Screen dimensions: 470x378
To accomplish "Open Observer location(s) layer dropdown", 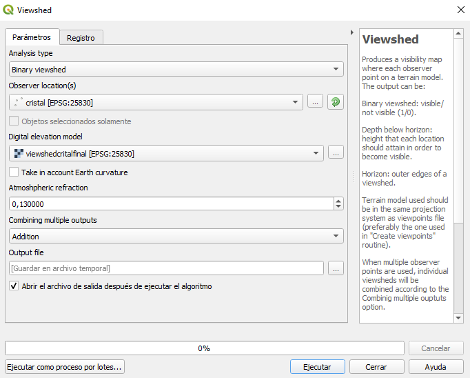I will click(156, 102).
